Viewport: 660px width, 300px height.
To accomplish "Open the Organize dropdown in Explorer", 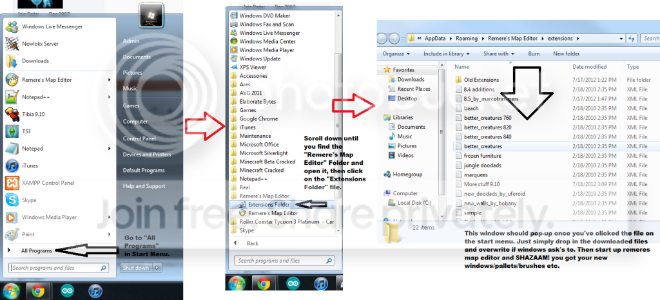I will click(x=396, y=54).
